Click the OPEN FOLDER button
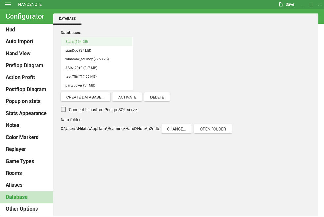Viewport: 324px width, 217px height. [x=213, y=129]
